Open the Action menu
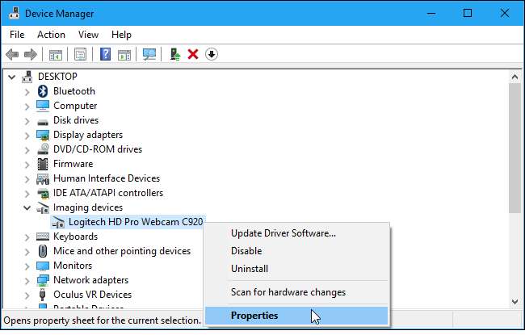This screenshot has width=525, height=335. [51, 35]
